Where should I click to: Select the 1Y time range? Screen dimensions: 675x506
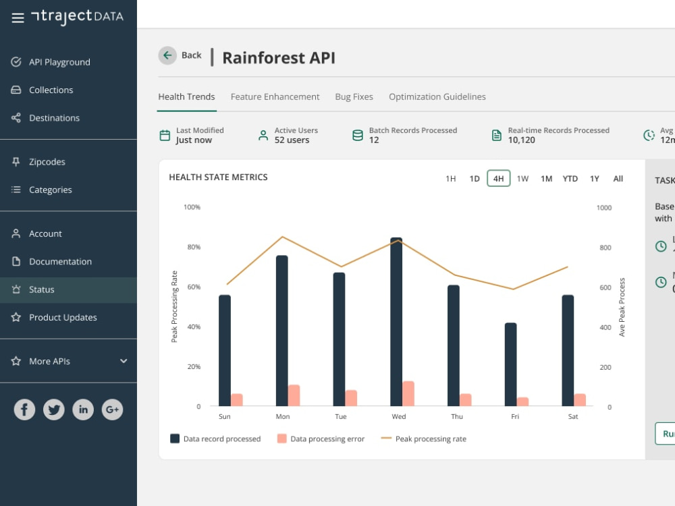(595, 179)
